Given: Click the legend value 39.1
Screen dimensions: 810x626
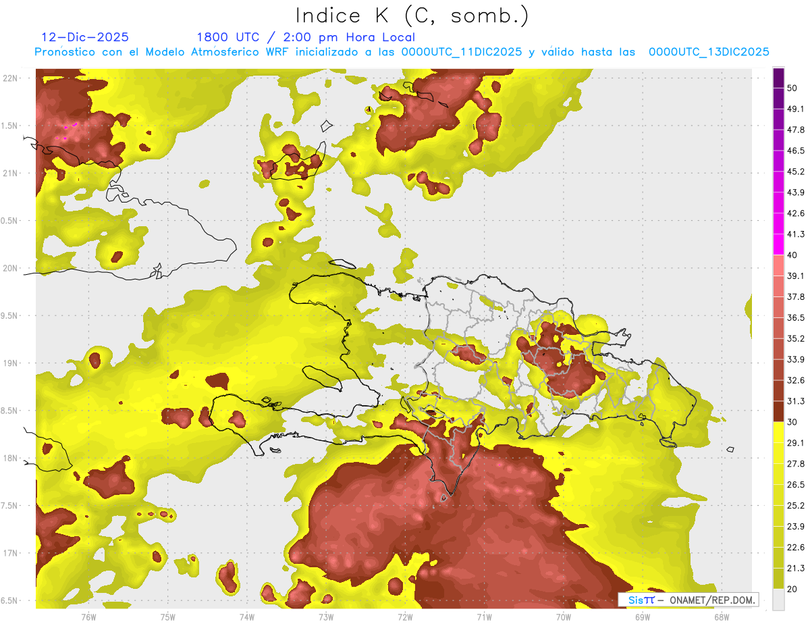Looking at the screenshot, I should pos(796,276).
